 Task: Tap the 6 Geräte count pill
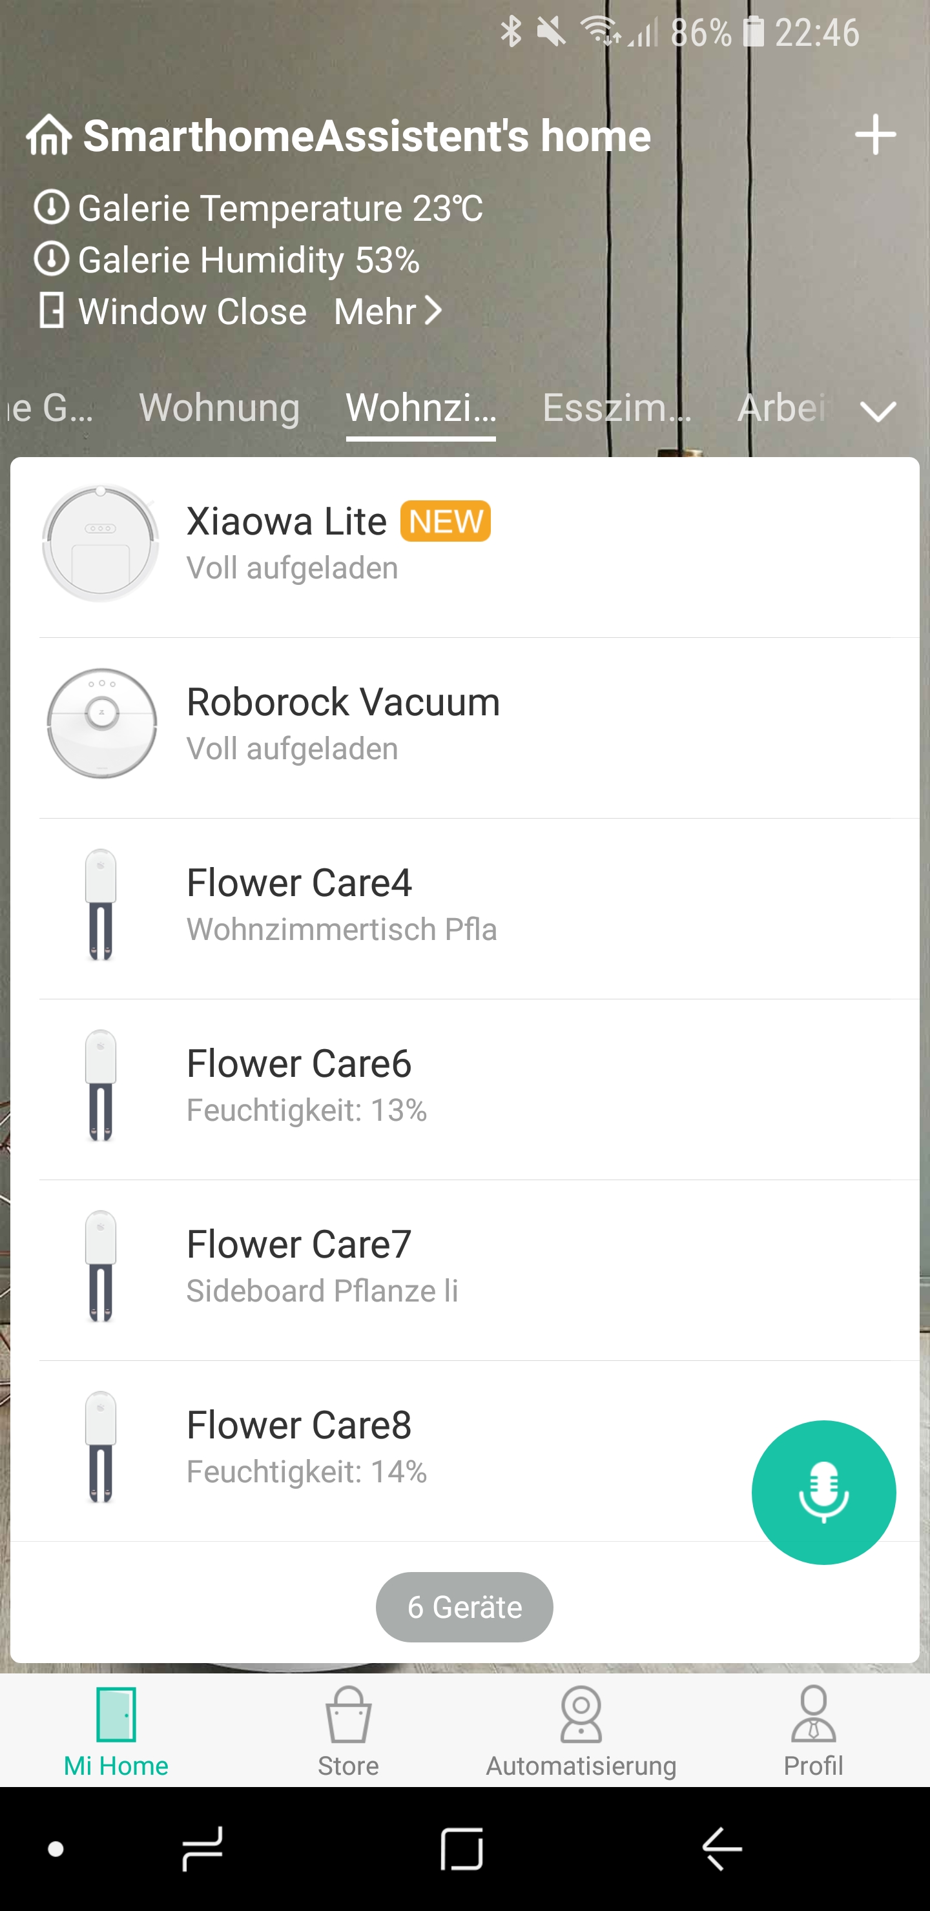(x=464, y=1607)
